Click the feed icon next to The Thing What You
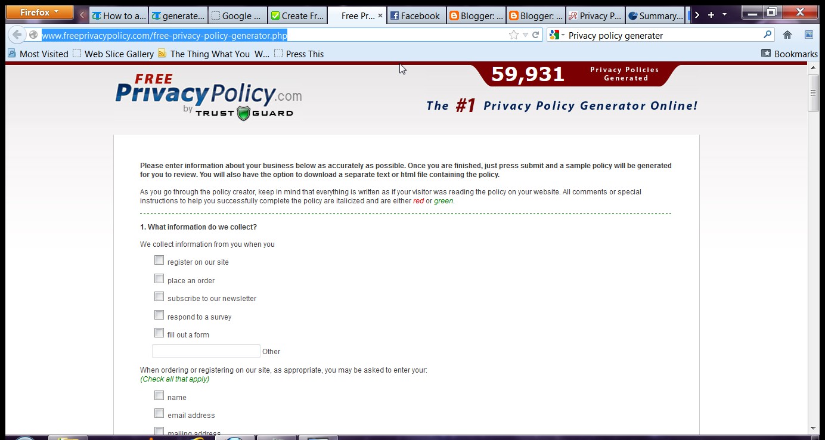The height and width of the screenshot is (440, 825). (162, 53)
